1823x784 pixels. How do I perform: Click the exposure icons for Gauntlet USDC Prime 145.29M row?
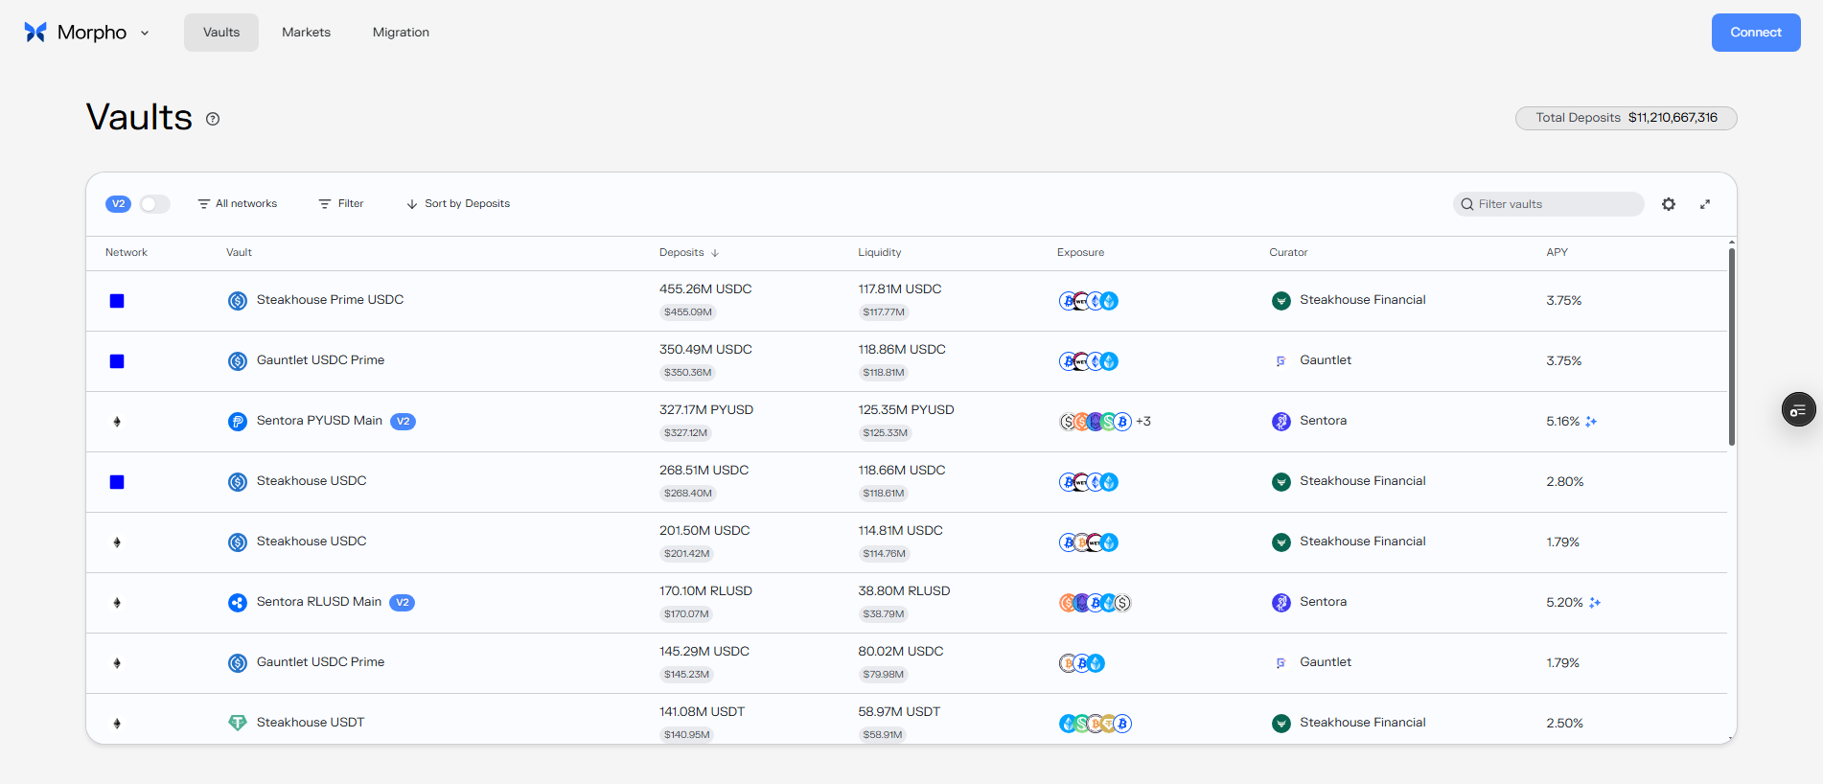tap(1082, 663)
